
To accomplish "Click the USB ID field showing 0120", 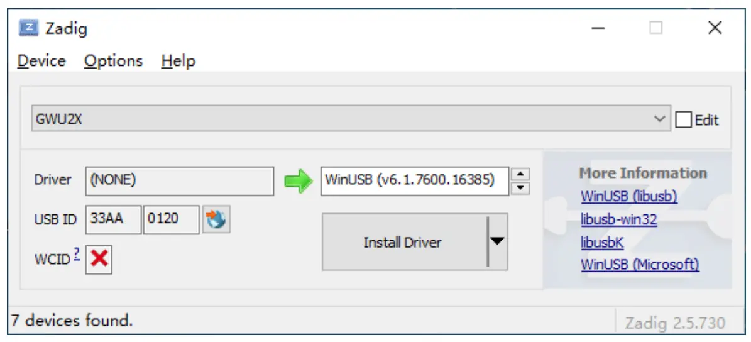I will click(x=172, y=220).
